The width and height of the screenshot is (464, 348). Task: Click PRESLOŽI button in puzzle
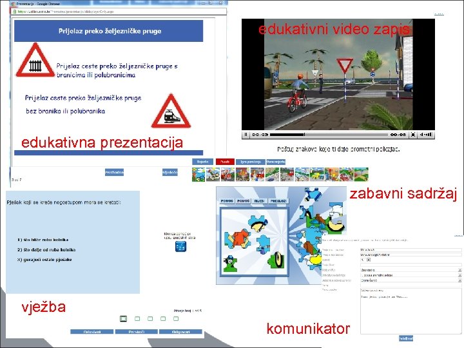[278, 201]
